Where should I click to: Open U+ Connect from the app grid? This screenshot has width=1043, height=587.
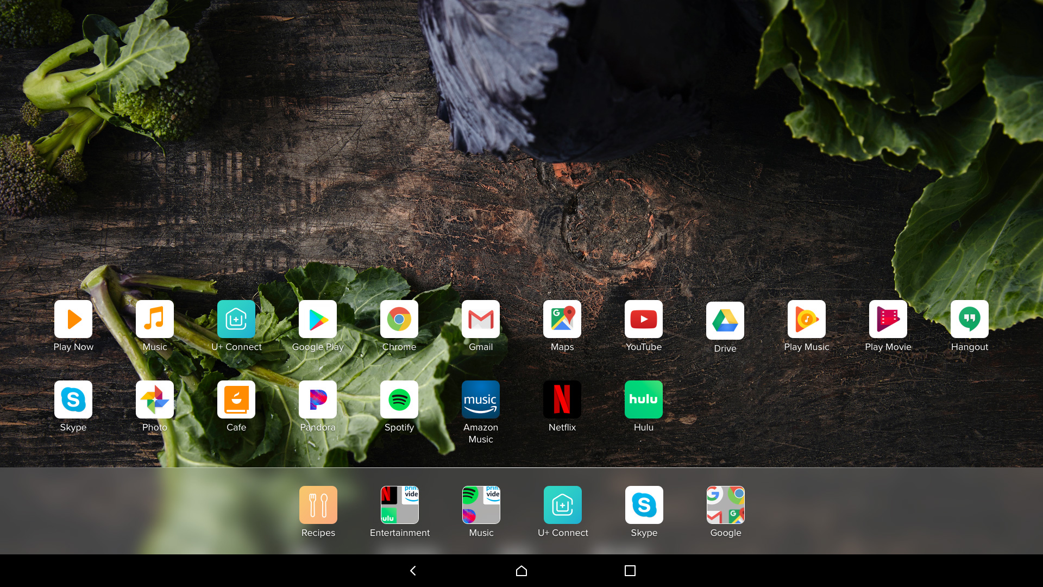pyautogui.click(x=236, y=319)
